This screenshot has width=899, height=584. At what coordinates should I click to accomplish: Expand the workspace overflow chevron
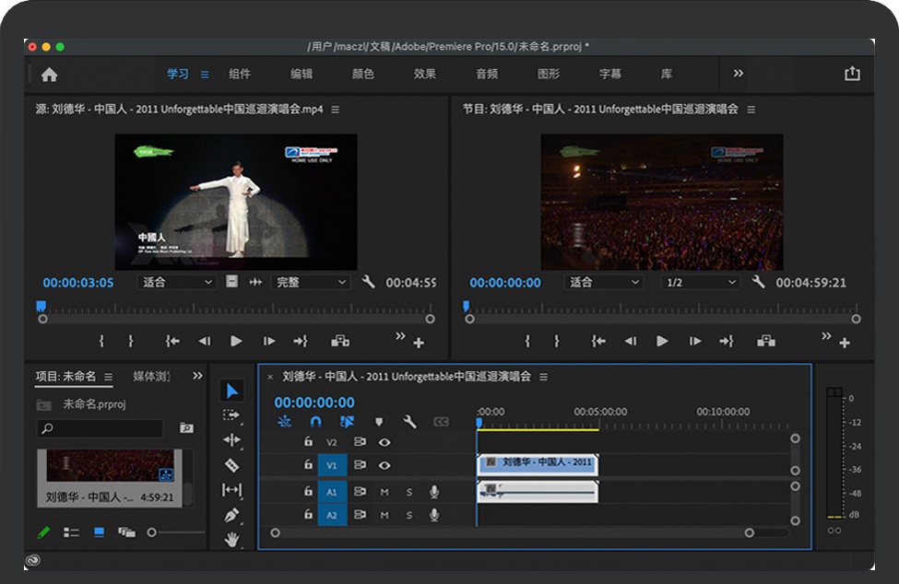click(x=739, y=74)
